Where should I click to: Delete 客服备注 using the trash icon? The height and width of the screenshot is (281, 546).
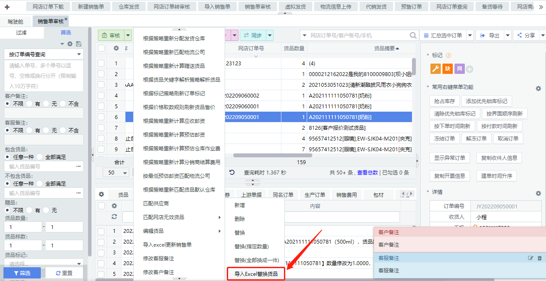pos(540,258)
